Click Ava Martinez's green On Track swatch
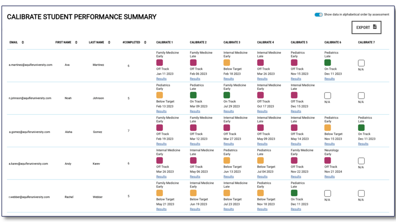The width and height of the screenshot is (396, 222). (328, 62)
